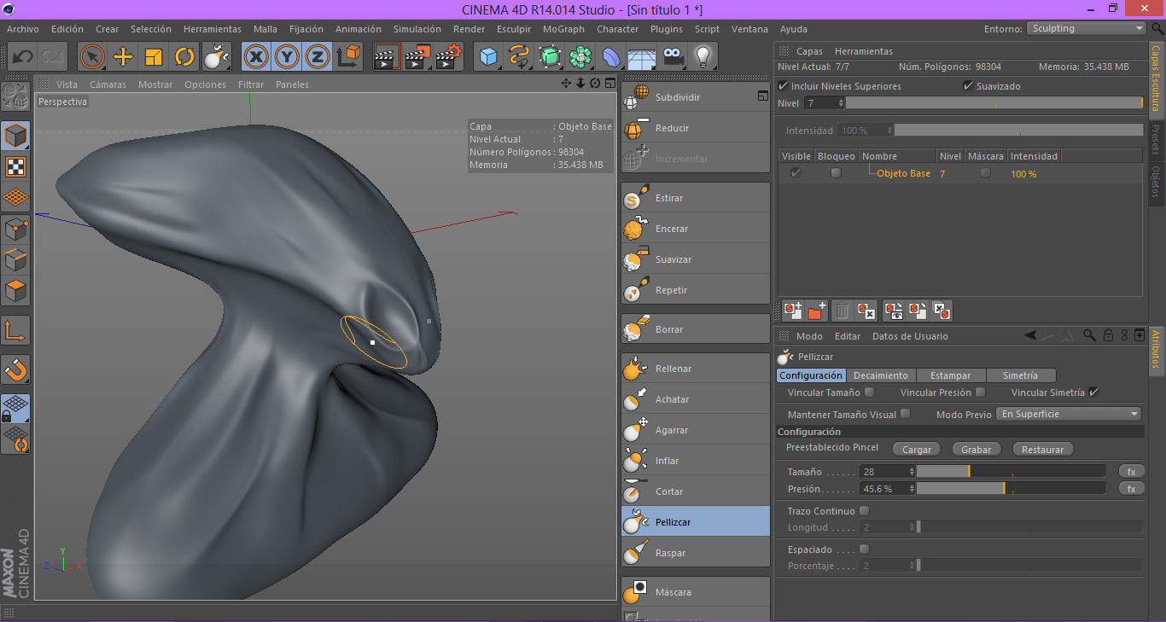Switch to the Decaimiento tab
Image resolution: width=1166 pixels, height=622 pixels.
881,375
